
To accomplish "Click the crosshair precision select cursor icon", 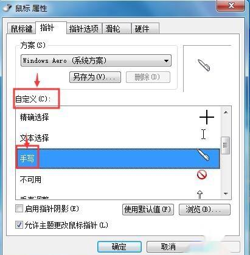I will coord(207,117).
